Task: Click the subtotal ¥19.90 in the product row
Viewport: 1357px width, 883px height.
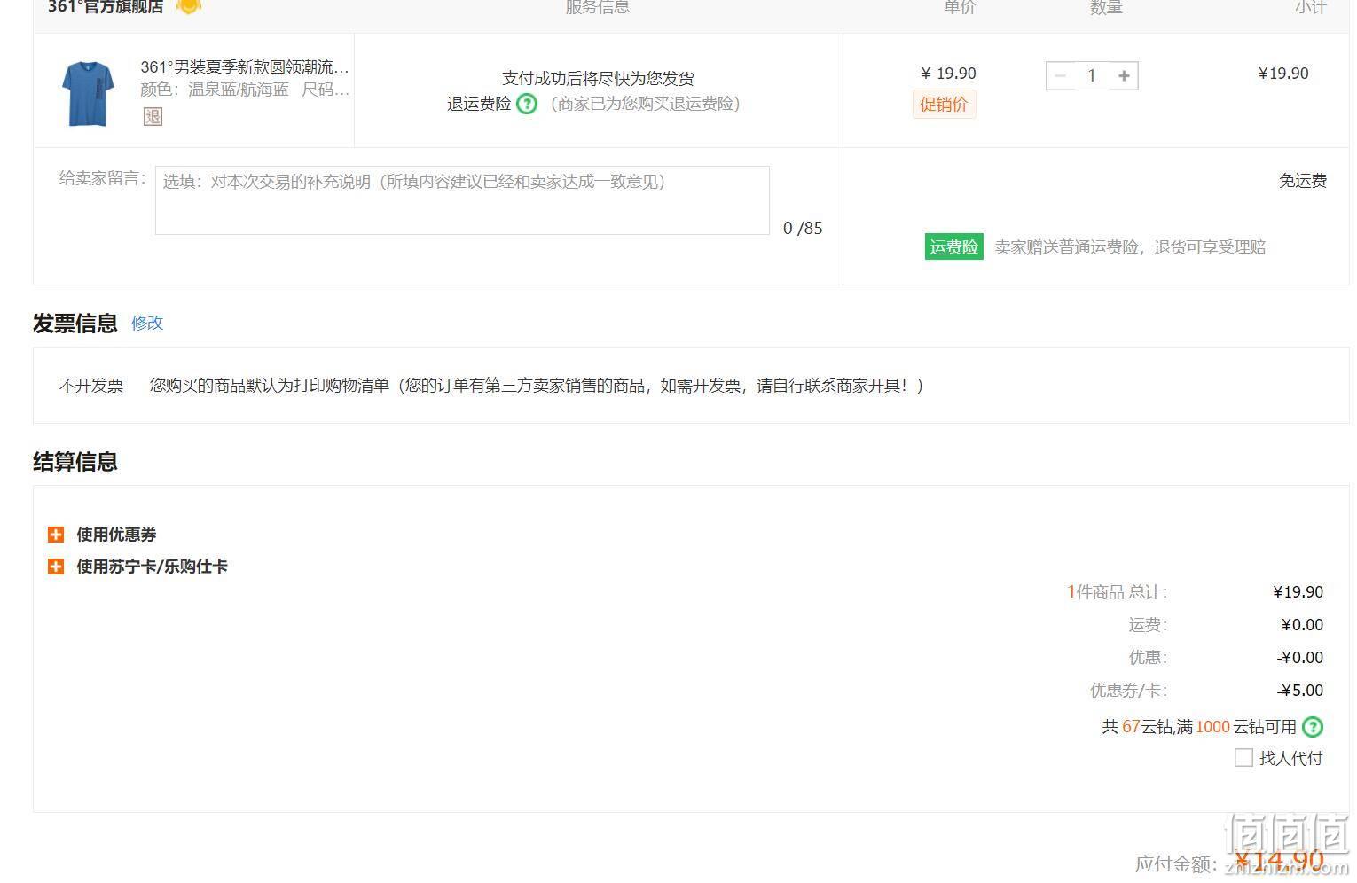Action: click(1283, 74)
